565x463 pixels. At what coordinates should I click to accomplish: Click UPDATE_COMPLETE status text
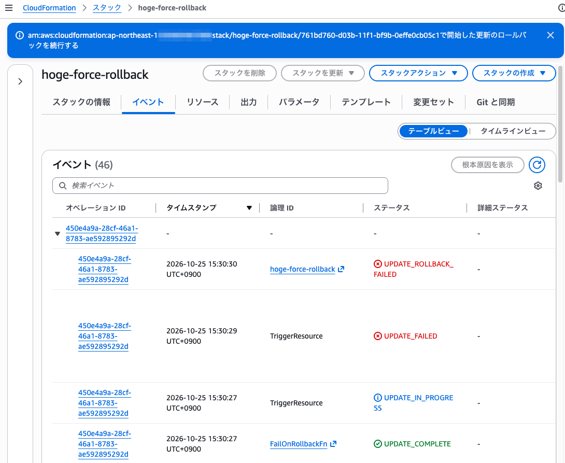pos(417,444)
